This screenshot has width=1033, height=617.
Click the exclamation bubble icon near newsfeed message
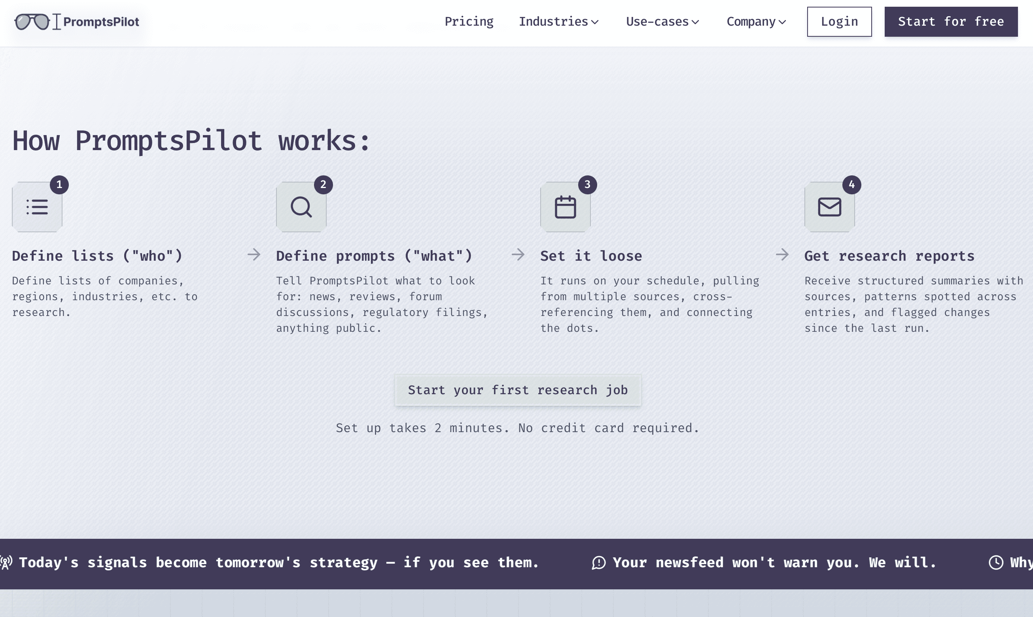coord(598,562)
